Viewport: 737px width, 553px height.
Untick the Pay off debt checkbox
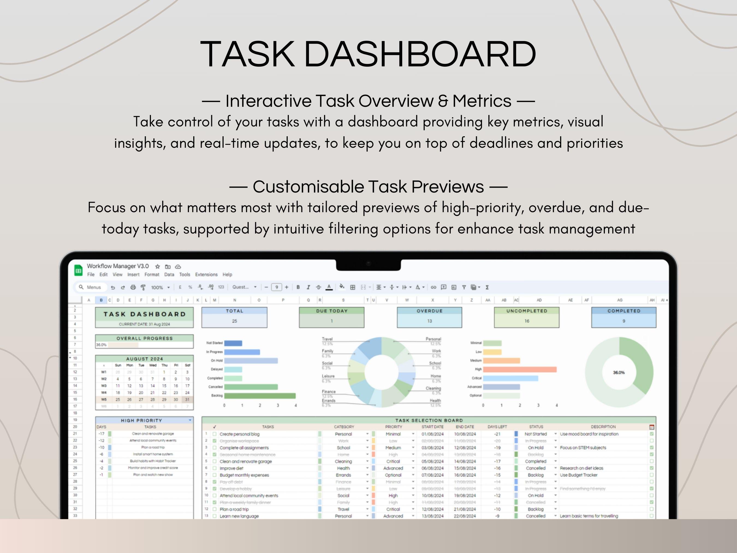point(215,482)
